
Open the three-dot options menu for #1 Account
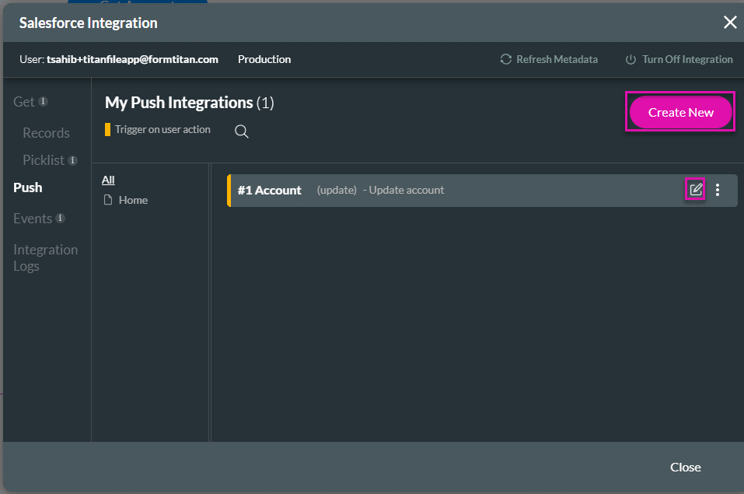pyautogui.click(x=717, y=189)
